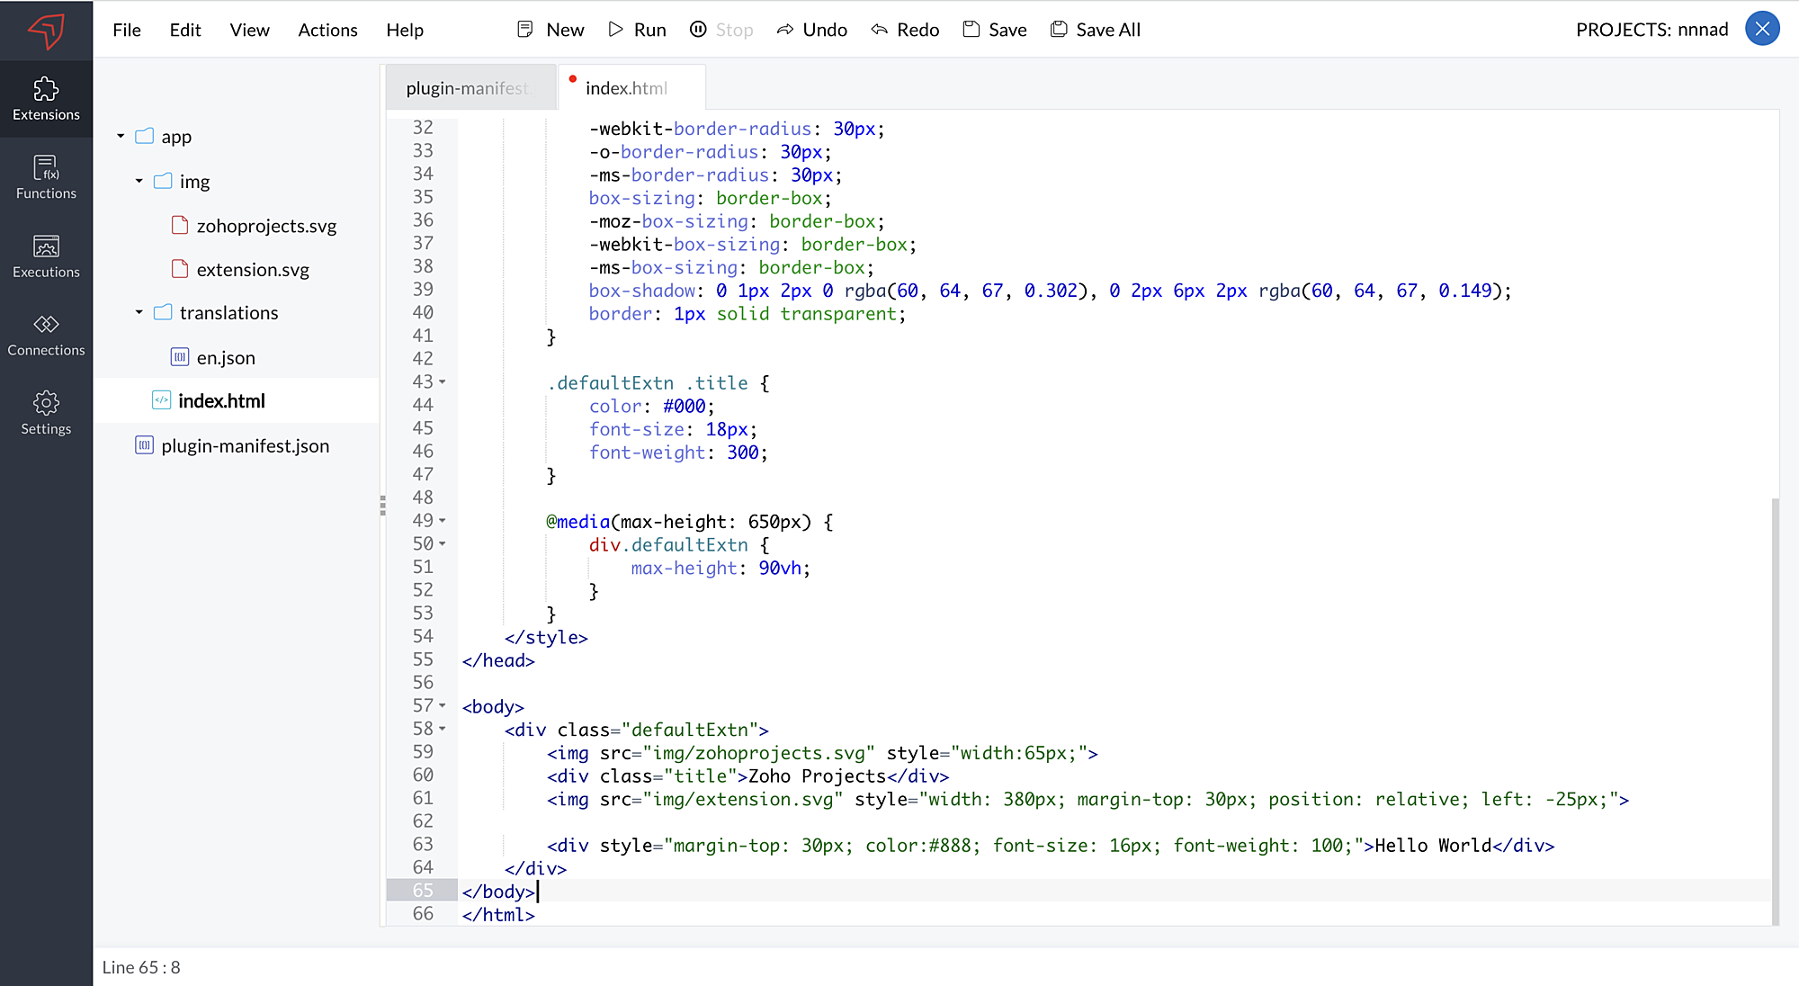
Task: Open the Extensions sidebar panel
Action: pyautogui.click(x=46, y=99)
